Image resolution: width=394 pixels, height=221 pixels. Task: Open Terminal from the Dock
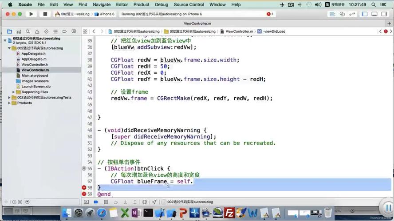click(x=148, y=213)
